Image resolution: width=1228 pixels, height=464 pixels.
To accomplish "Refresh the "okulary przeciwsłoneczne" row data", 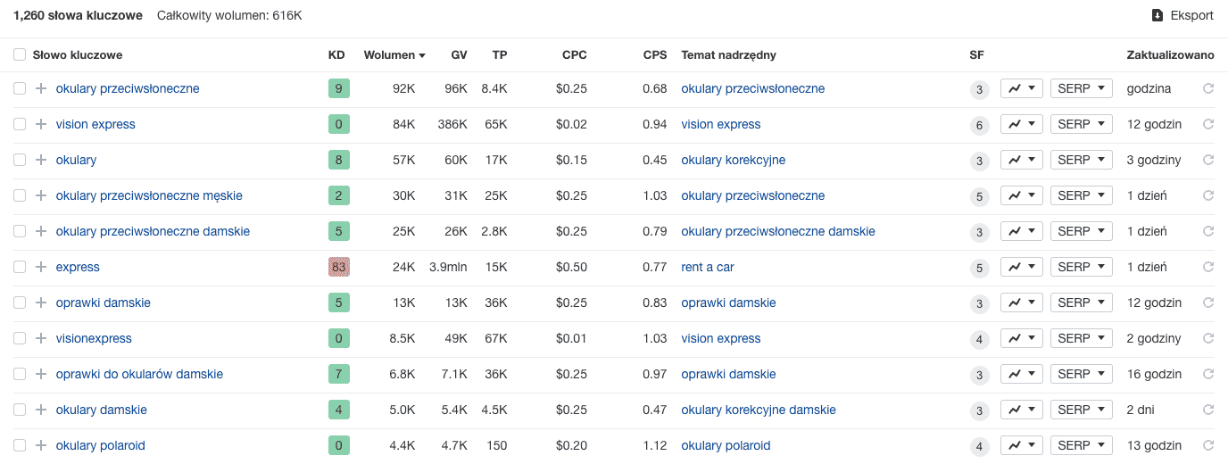I will click(x=1208, y=88).
